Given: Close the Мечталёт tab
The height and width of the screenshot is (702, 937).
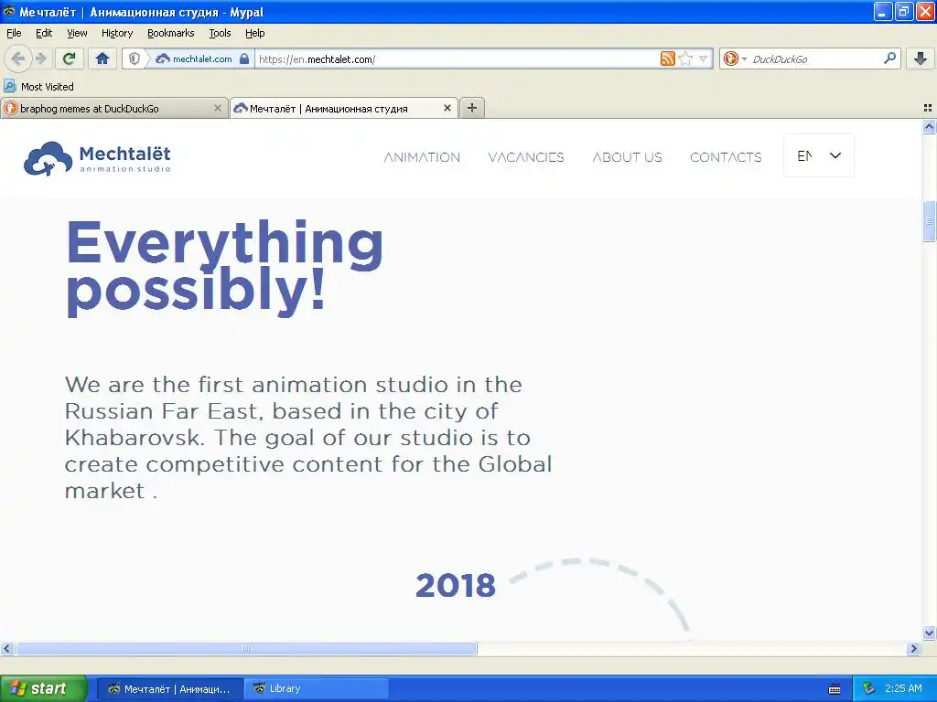Looking at the screenshot, I should (x=447, y=108).
